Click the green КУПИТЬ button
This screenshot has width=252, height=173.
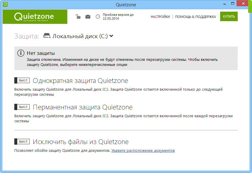pos(229,16)
